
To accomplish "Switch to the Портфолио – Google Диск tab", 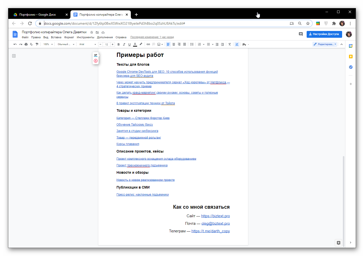I will (38, 15).
